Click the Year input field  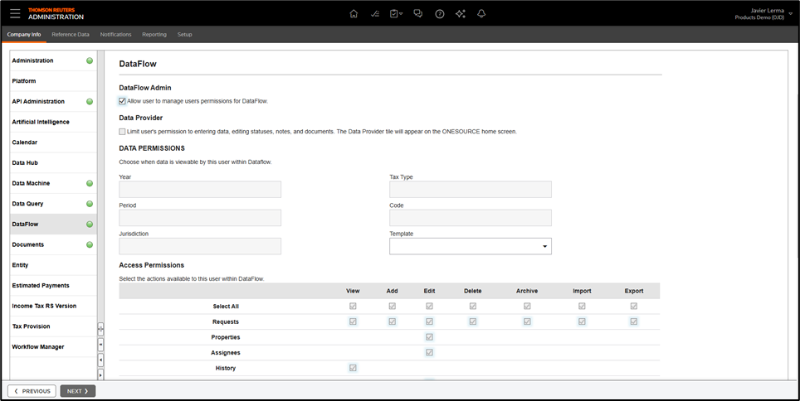tap(200, 189)
